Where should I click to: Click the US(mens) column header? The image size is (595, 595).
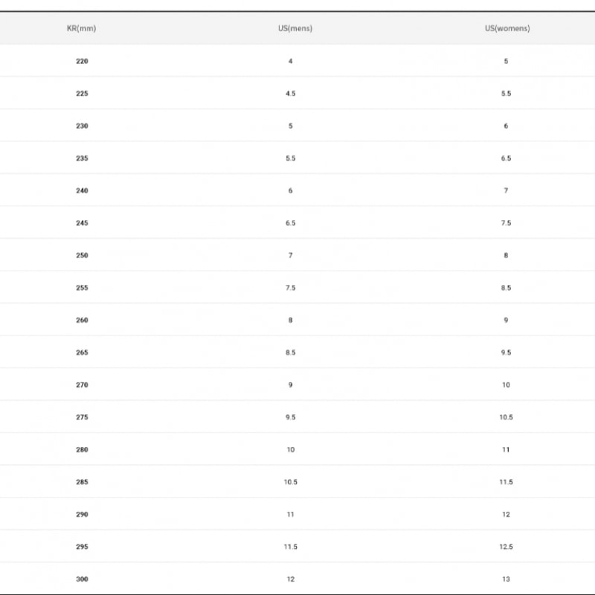point(295,28)
